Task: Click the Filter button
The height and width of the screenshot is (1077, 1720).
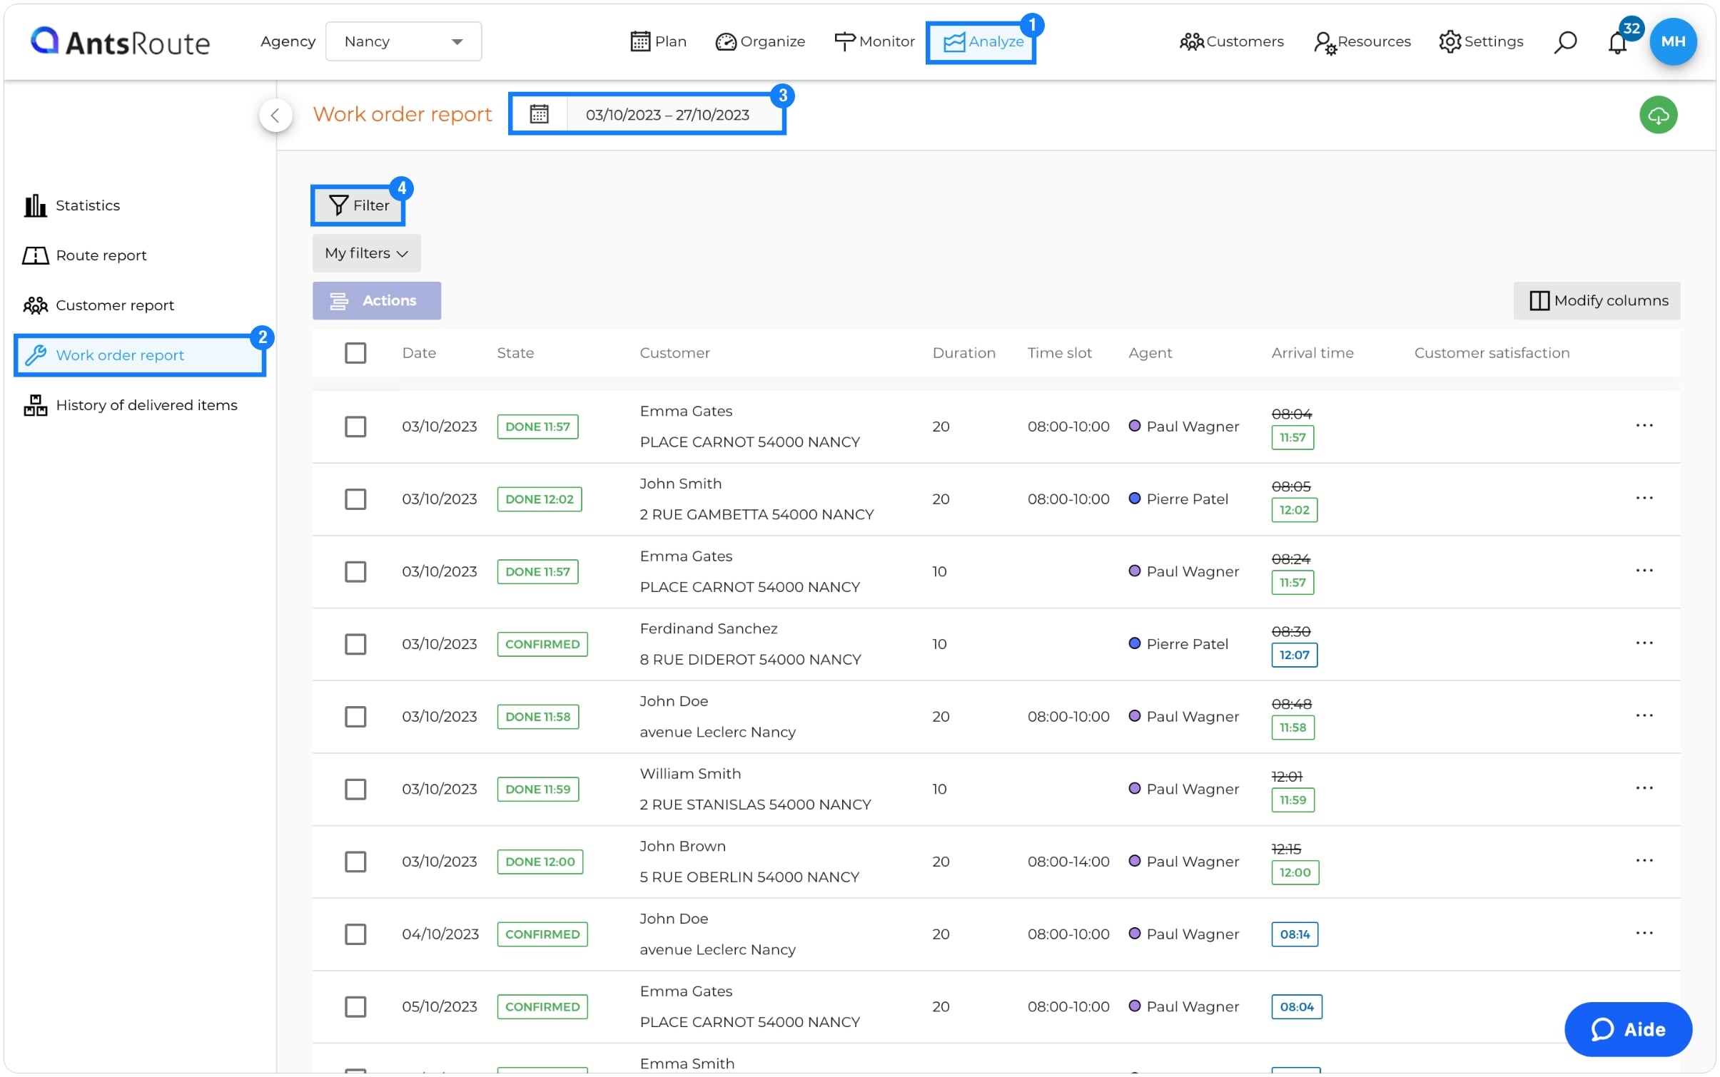Action: tap(358, 205)
